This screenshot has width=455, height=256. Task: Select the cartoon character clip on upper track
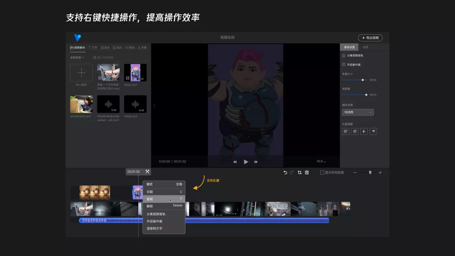[137, 192]
